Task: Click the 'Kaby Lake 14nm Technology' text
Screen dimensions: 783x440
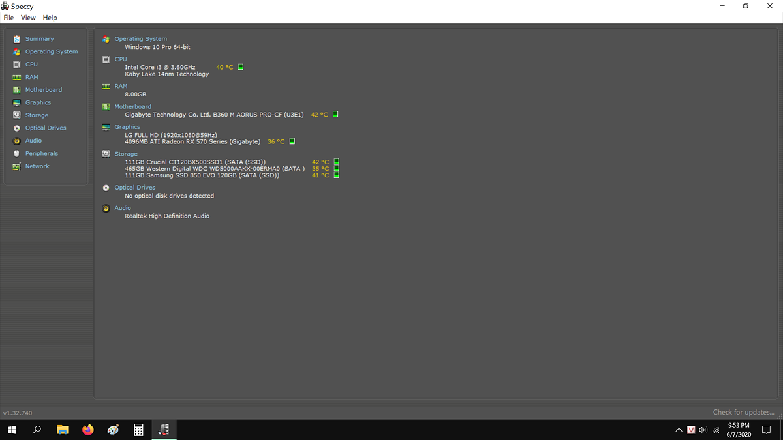Action: (x=167, y=74)
